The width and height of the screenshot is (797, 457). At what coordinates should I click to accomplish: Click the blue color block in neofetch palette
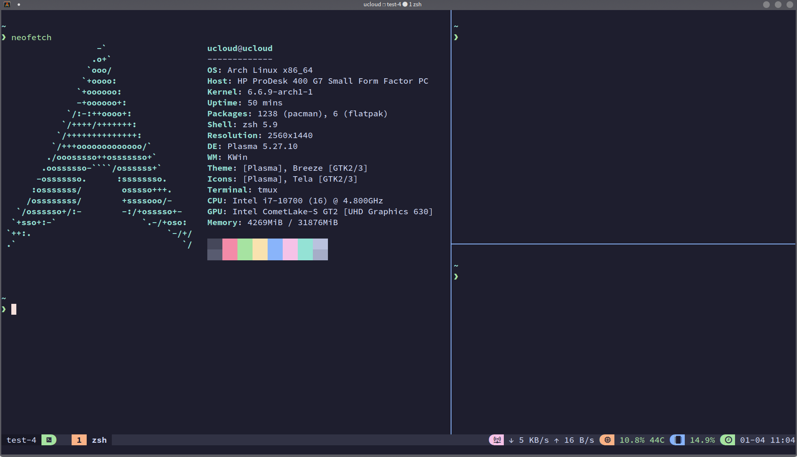(275, 249)
